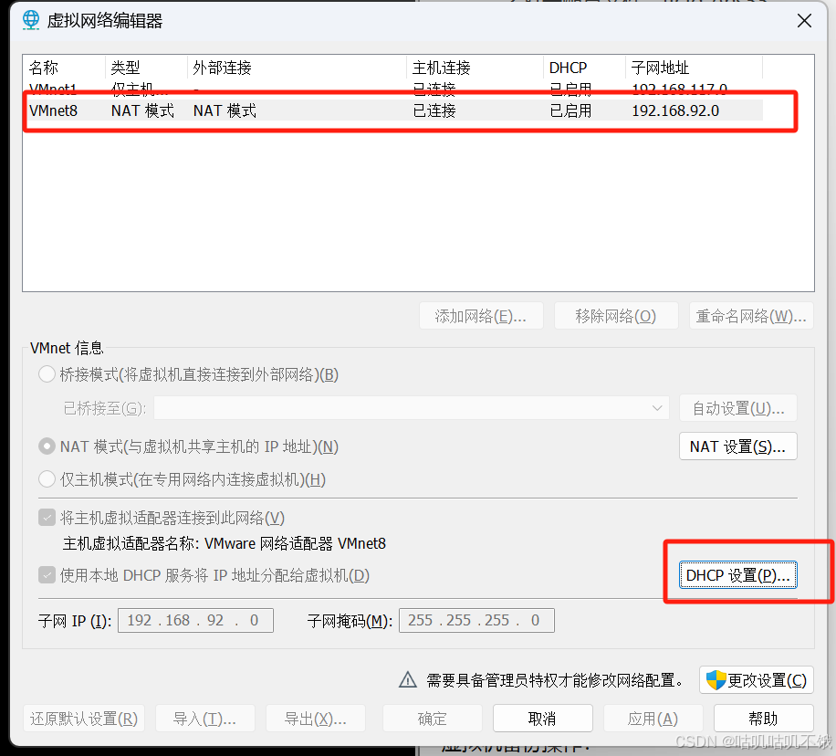Toggle 将主机虚拟适配器连接到此网络 checkbox
This screenshot has width=836, height=756.
coord(47,518)
